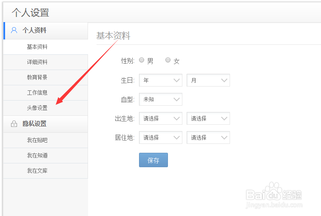This screenshot has height=216, width=321.
Task: Click the person icon beside 个人资料
Action: pyautogui.click(x=14, y=30)
